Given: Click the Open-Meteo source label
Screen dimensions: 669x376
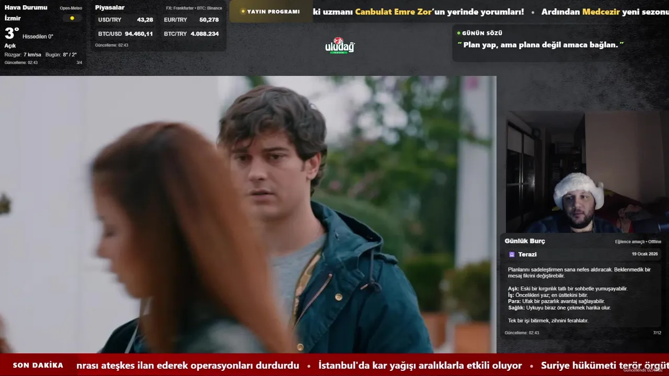Looking at the screenshot, I should click(x=71, y=8).
